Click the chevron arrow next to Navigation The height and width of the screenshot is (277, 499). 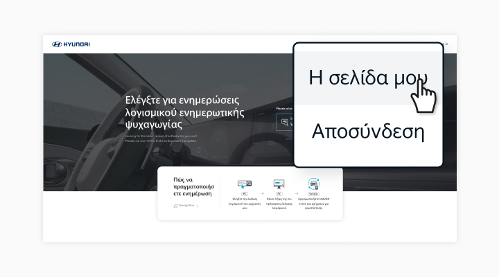coord(198,206)
